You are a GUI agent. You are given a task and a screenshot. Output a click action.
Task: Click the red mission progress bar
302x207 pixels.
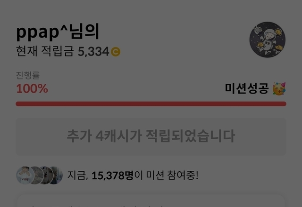pyautogui.click(x=151, y=104)
